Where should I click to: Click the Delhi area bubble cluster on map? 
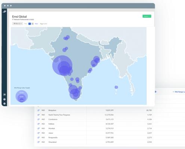pos(67,38)
